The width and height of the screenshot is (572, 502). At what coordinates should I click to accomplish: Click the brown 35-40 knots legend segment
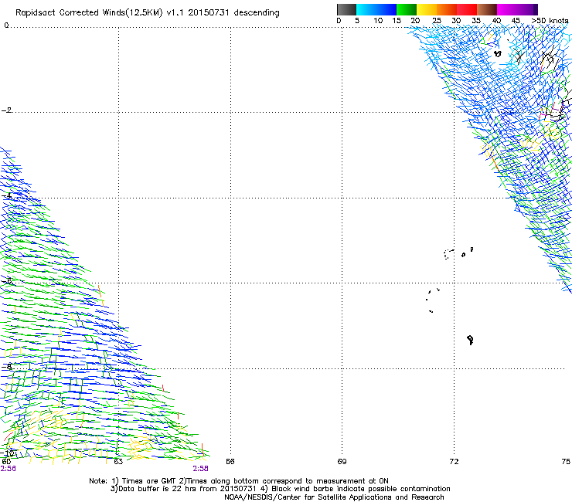click(x=487, y=9)
